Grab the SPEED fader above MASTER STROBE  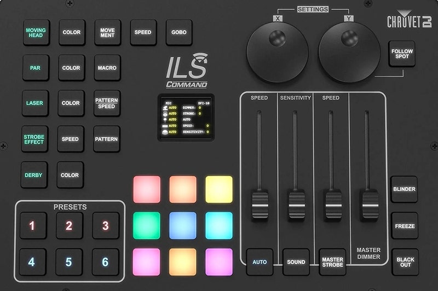tap(333, 205)
